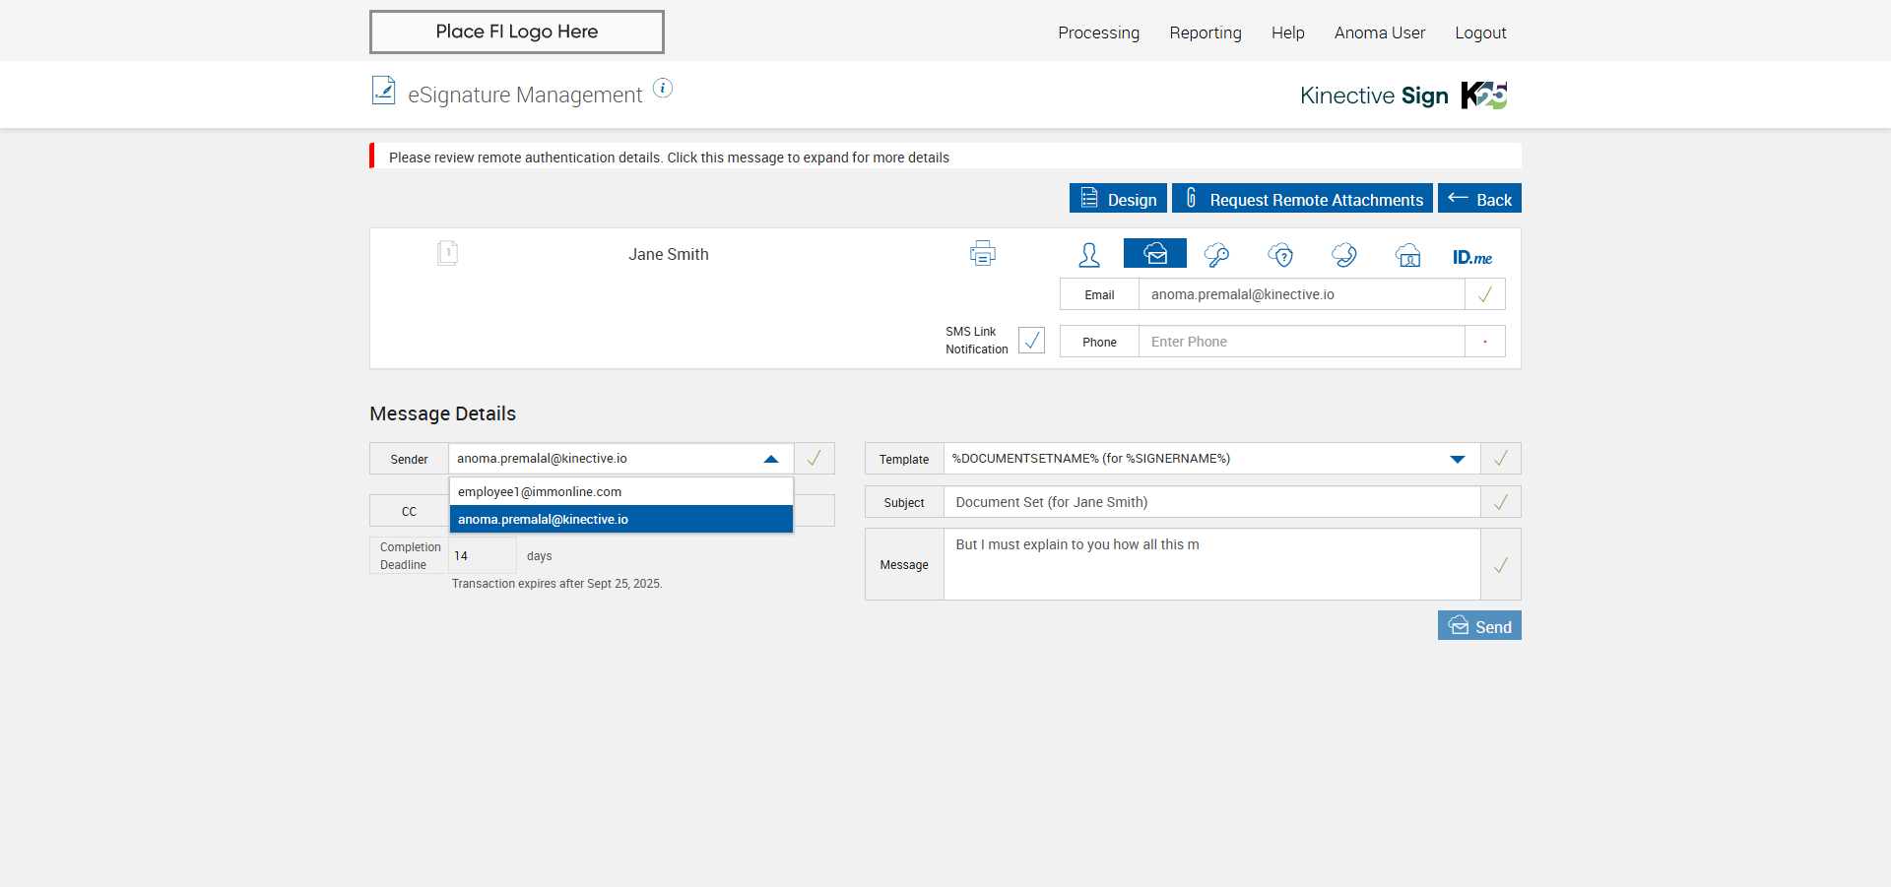Toggle the SMS Link Notification checkbox

pyautogui.click(x=1031, y=341)
